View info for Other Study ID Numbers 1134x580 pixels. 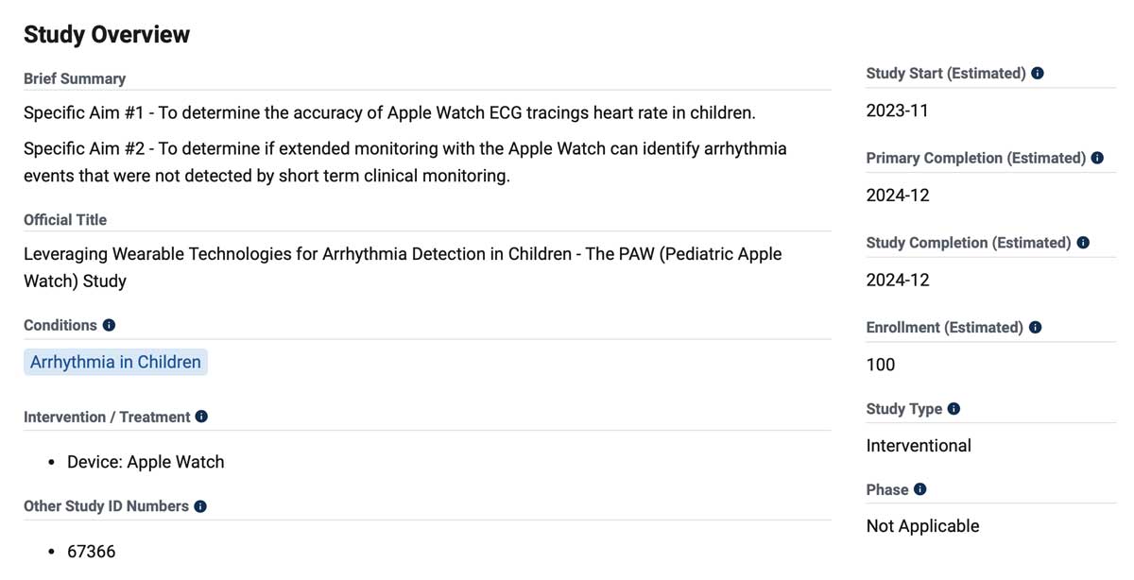click(199, 505)
